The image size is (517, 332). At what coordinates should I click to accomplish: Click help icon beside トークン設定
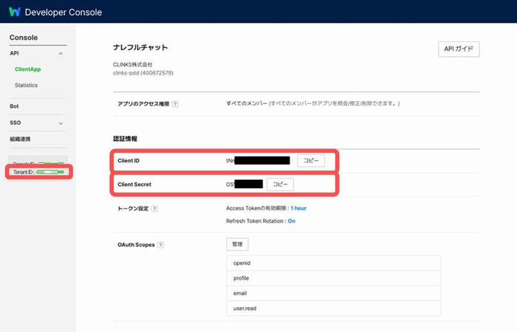154,209
